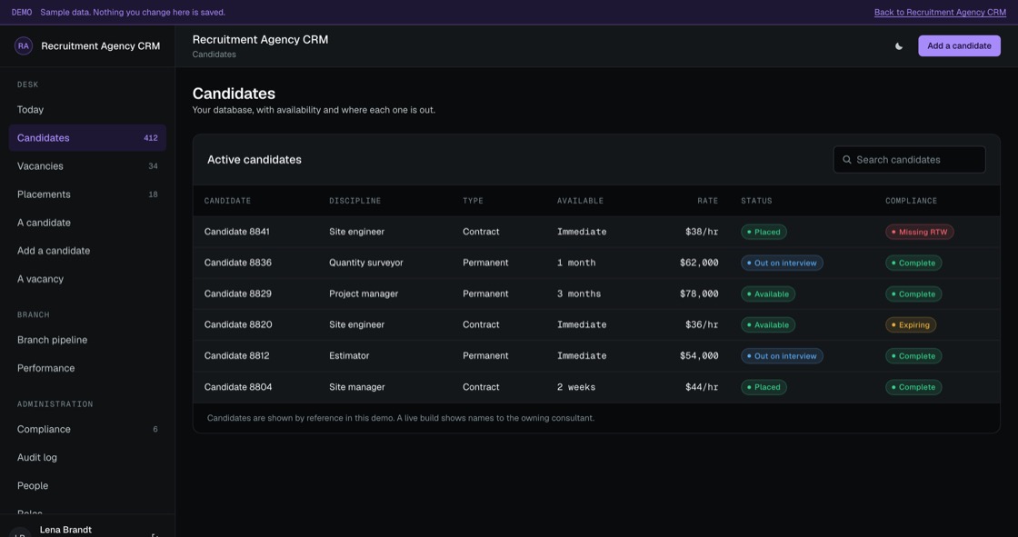Toggle dark mode with the moon icon
The height and width of the screenshot is (537, 1018).
click(x=899, y=46)
